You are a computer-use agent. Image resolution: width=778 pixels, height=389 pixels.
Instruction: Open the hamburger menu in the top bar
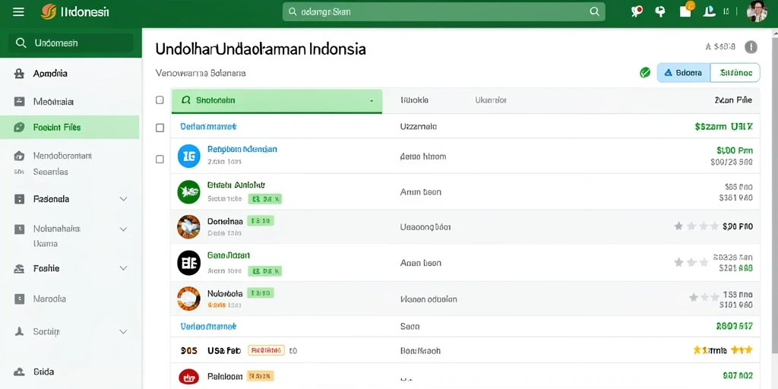18,12
